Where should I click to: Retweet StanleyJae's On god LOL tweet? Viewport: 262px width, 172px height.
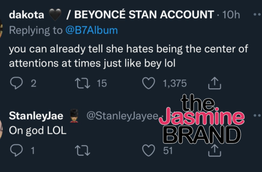point(82,150)
